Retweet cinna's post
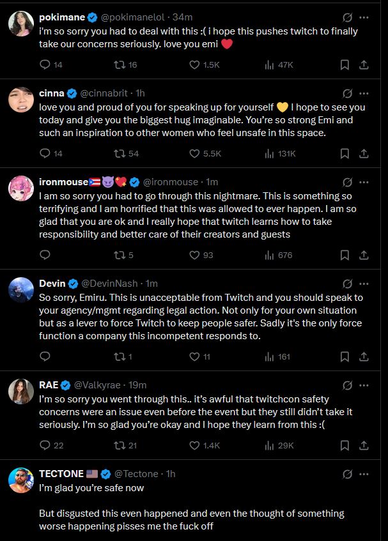The image size is (388, 541). pos(116,153)
